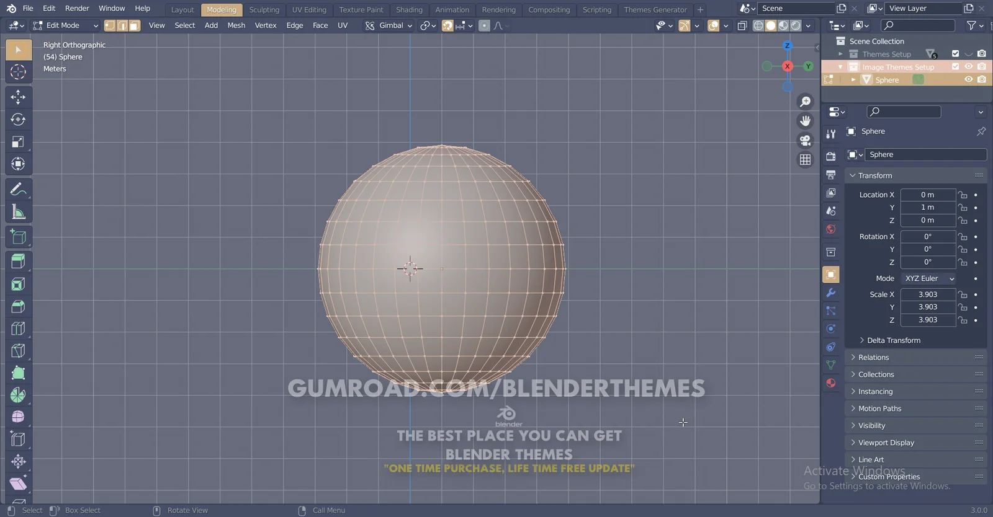Open rotation Mode XYZ Euler dropdown
This screenshot has height=517, width=993.
point(928,278)
